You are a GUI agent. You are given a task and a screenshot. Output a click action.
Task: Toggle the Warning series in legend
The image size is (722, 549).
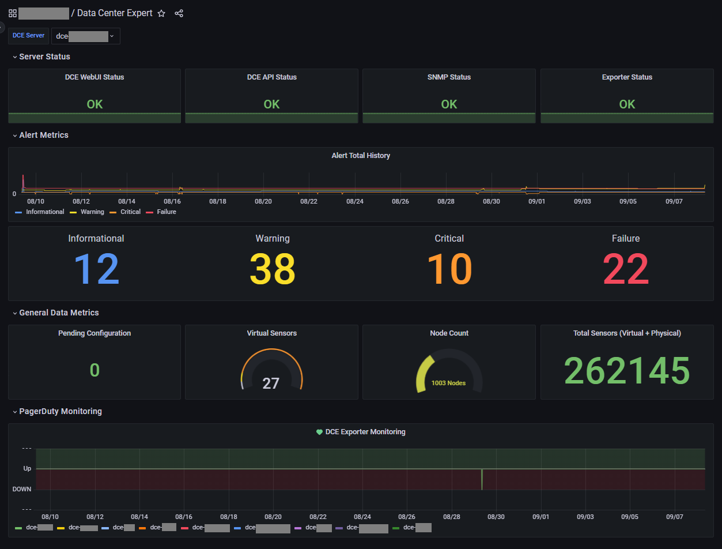tap(92, 212)
